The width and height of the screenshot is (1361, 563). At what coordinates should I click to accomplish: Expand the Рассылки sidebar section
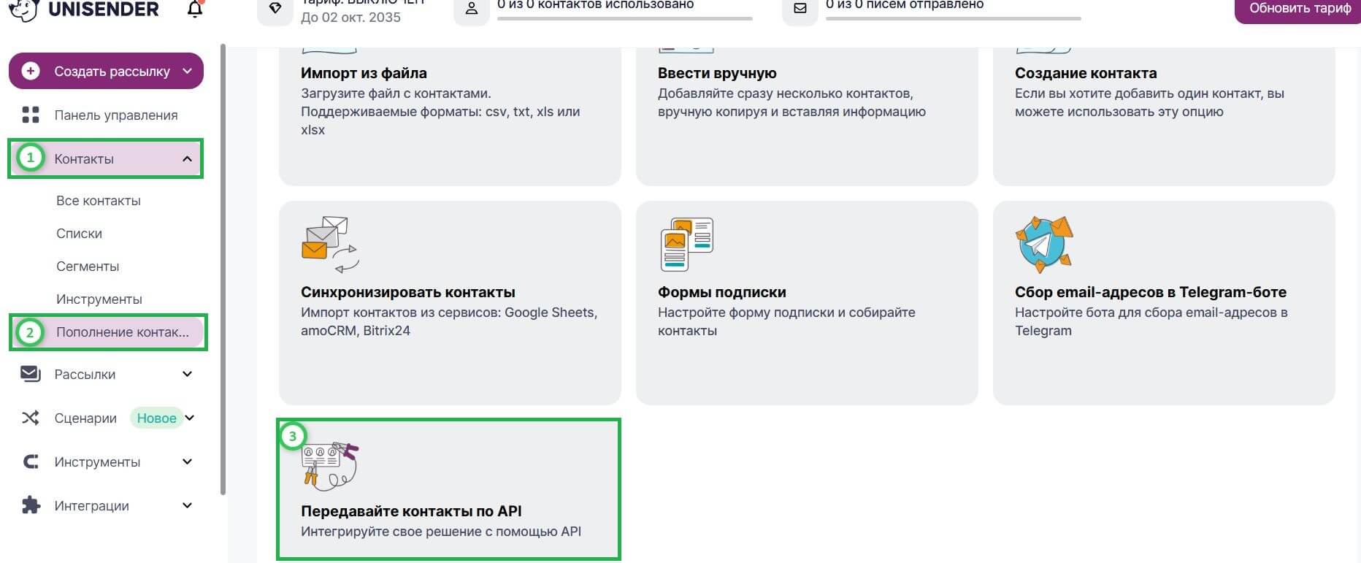point(187,374)
